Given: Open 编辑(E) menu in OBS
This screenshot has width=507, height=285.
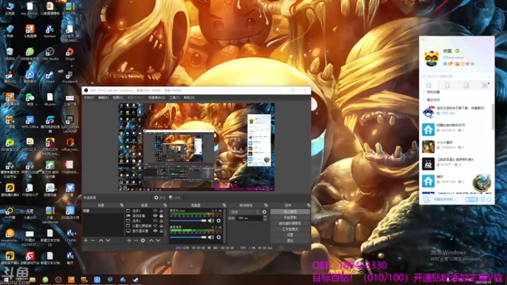Looking at the screenshot, I should pyautogui.click(x=103, y=98).
